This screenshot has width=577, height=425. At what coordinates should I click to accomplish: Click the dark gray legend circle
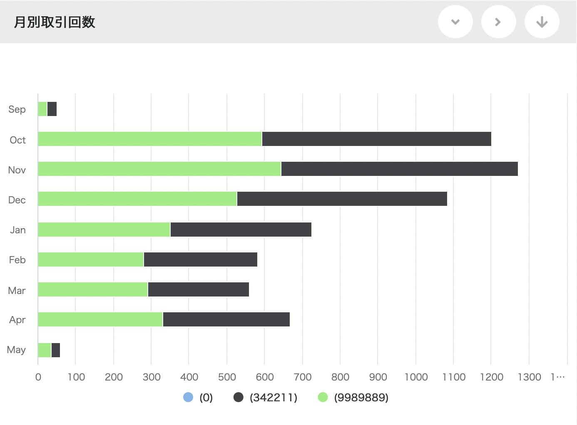(238, 398)
